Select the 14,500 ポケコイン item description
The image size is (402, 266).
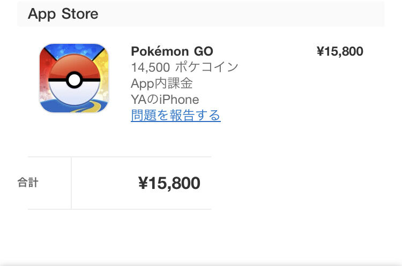click(x=184, y=67)
